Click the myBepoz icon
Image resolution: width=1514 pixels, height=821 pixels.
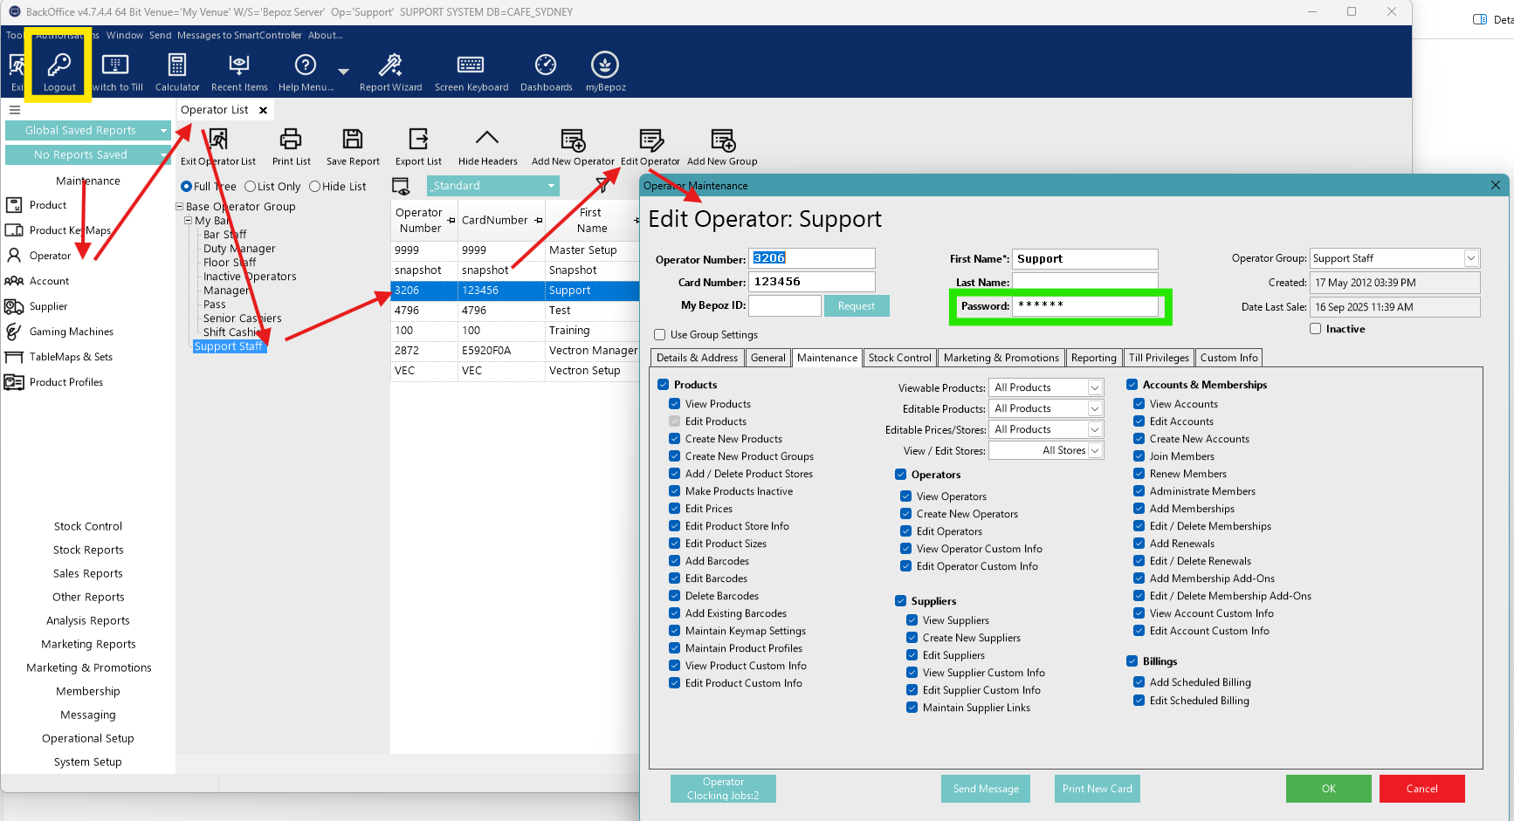tap(605, 65)
